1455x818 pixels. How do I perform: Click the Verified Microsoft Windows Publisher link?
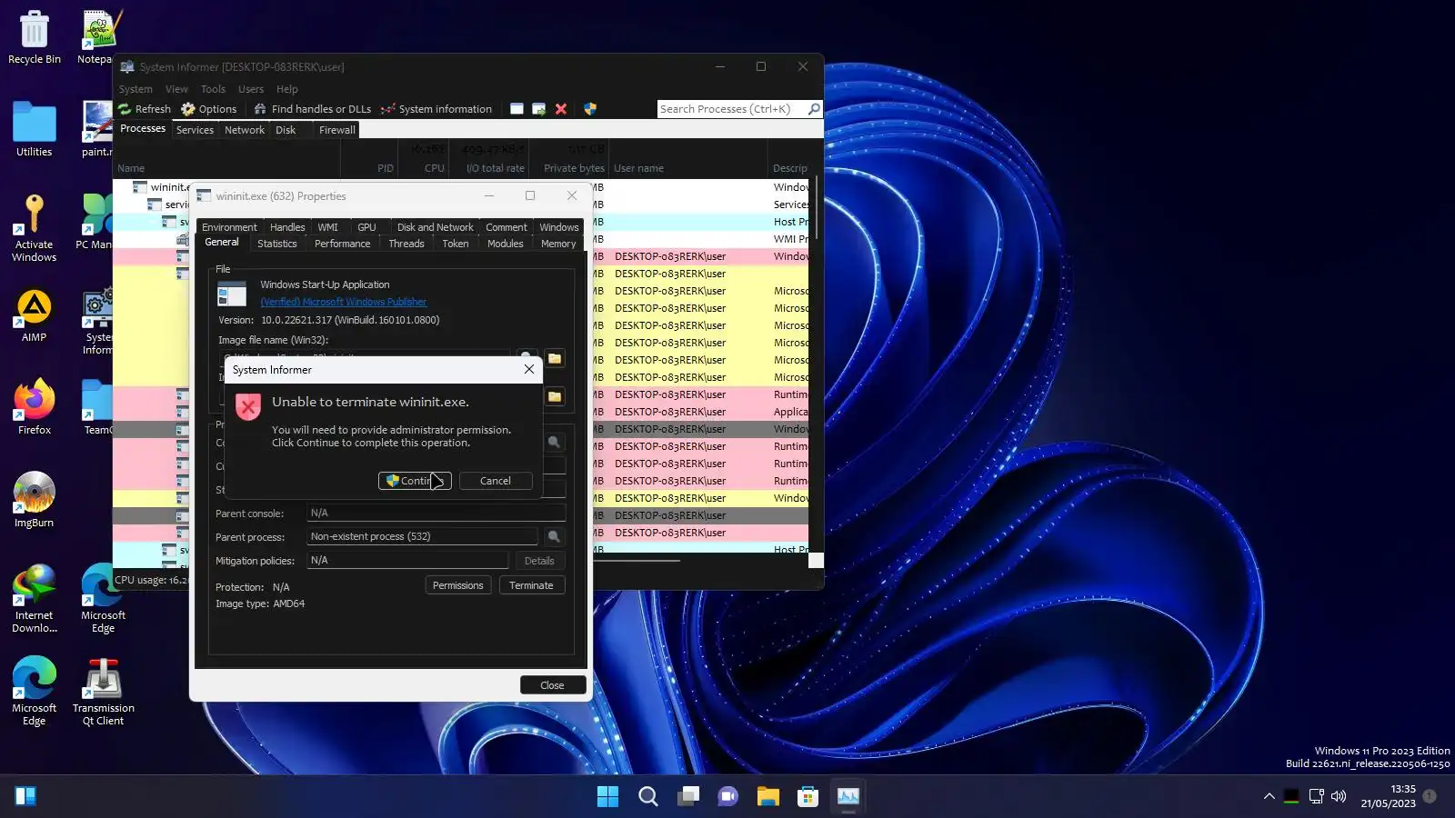pyautogui.click(x=344, y=302)
